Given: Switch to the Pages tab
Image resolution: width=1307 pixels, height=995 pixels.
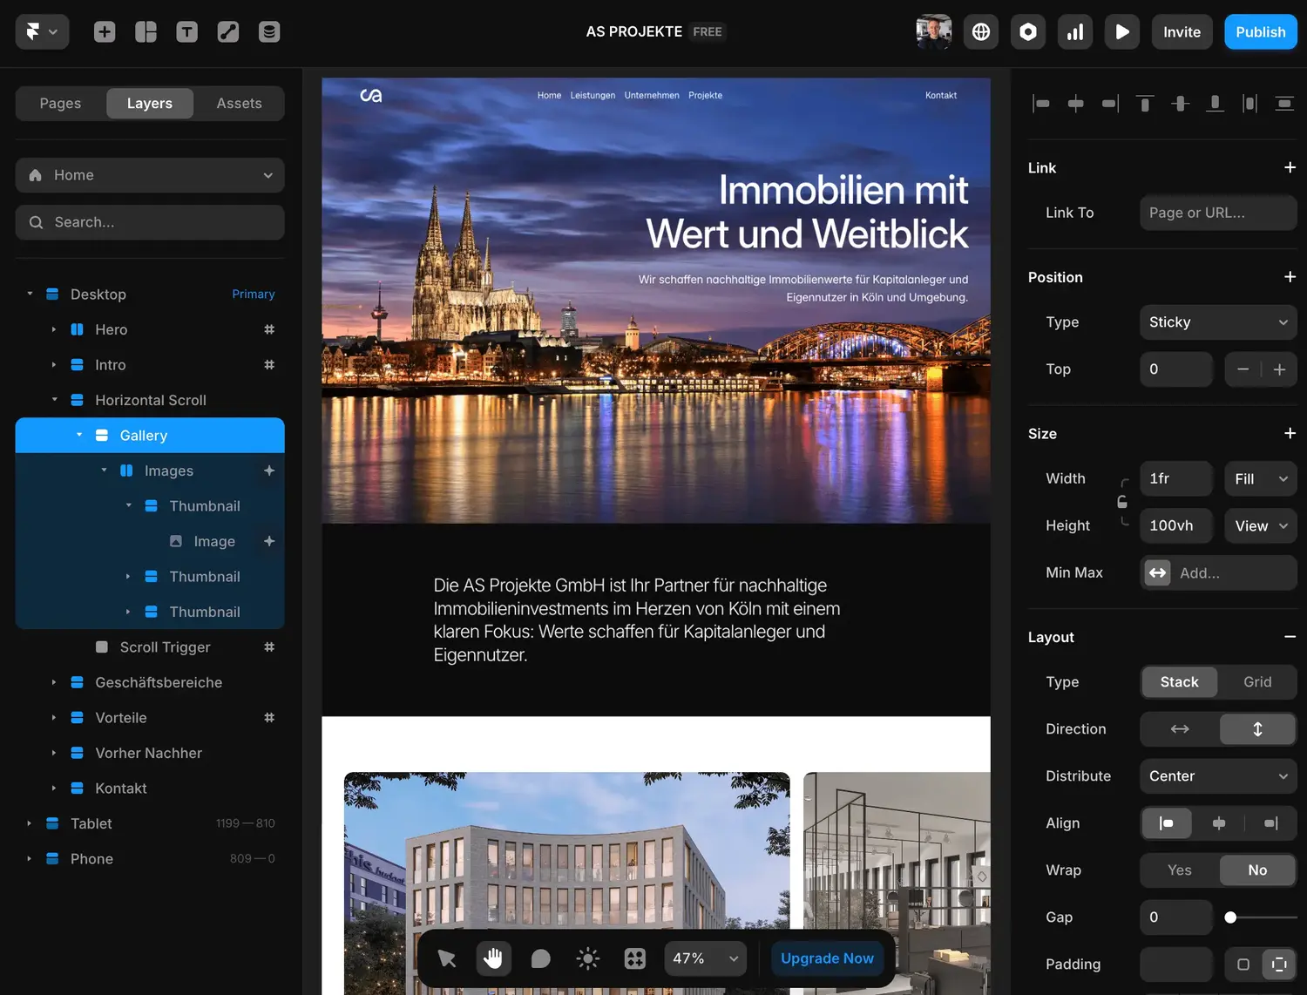Looking at the screenshot, I should click(59, 103).
